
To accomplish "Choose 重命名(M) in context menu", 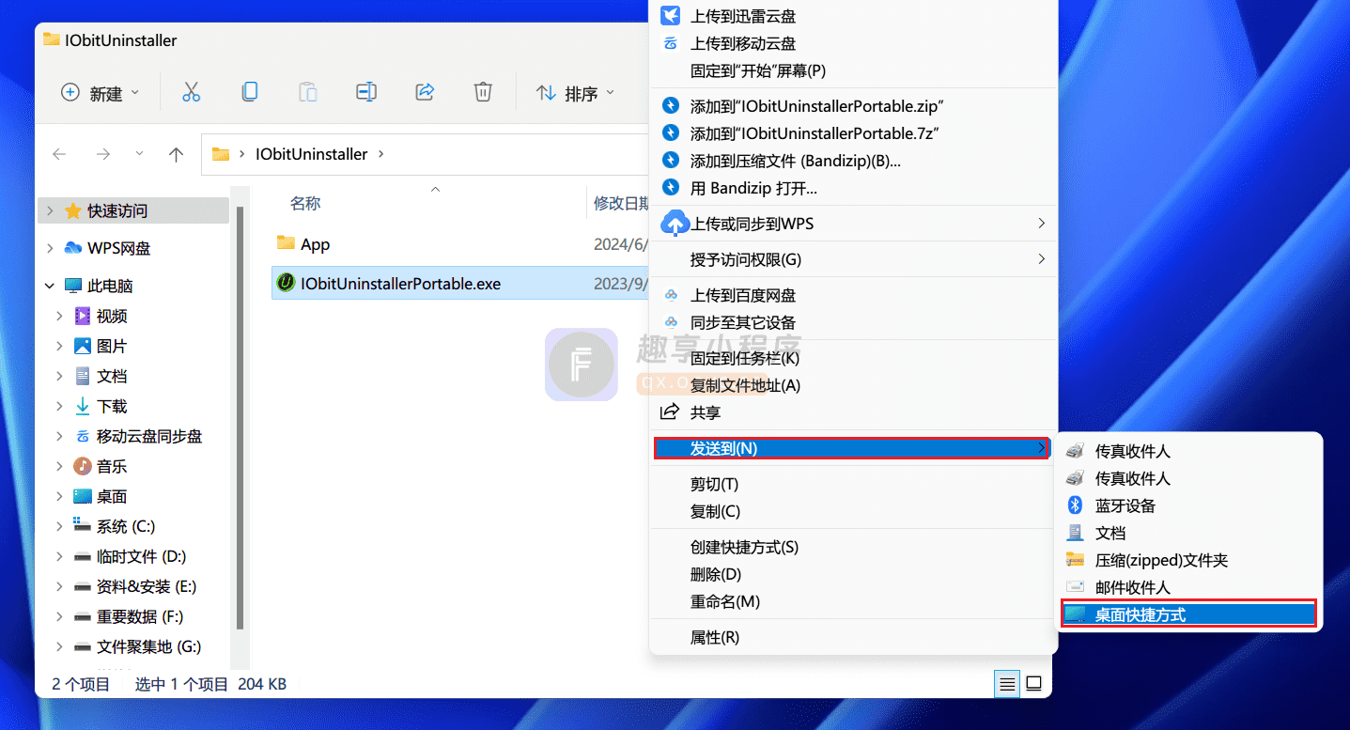I will tap(853, 601).
